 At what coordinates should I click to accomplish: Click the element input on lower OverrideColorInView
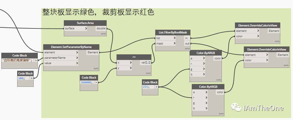pyautogui.click(x=256, y=55)
